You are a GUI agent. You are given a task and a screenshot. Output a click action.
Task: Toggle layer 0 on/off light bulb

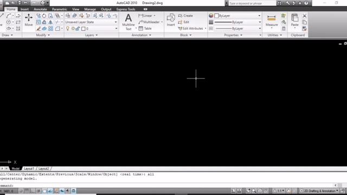pyautogui.click(x=68, y=29)
